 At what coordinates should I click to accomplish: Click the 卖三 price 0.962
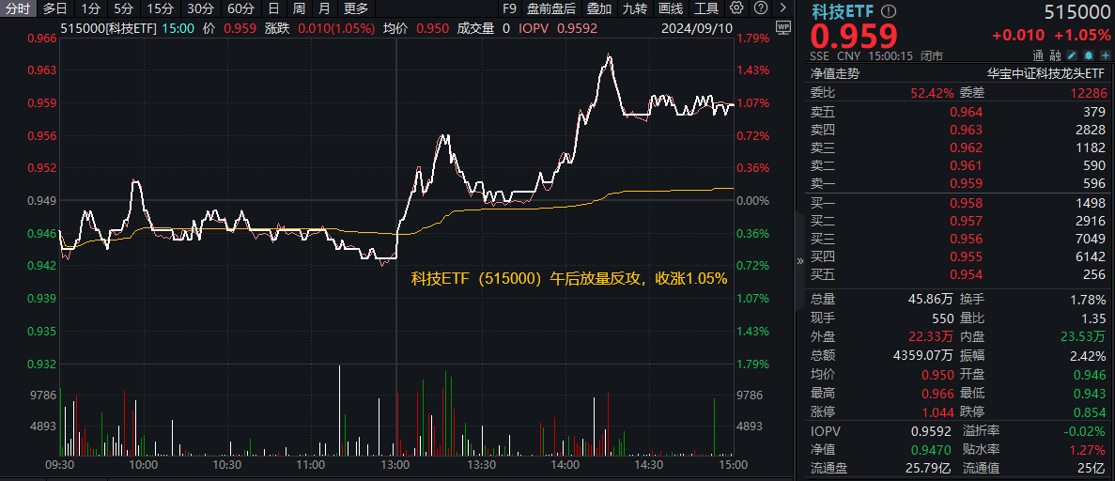coord(967,148)
